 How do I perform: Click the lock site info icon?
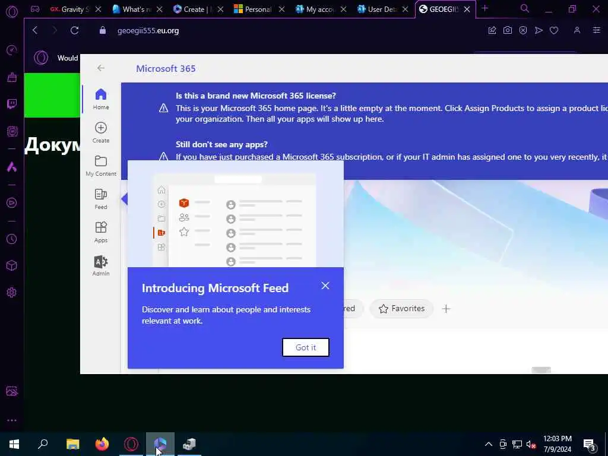[x=102, y=30]
